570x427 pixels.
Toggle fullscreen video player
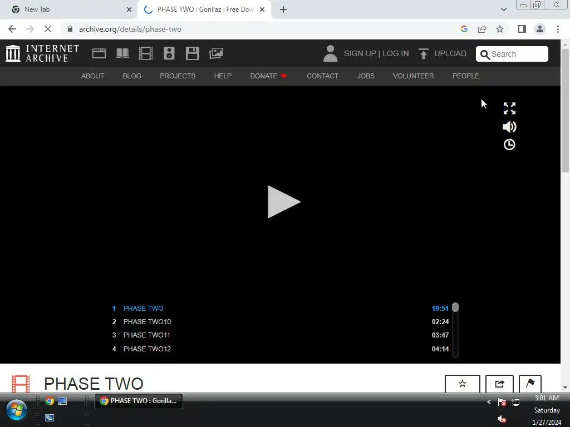pyautogui.click(x=509, y=108)
